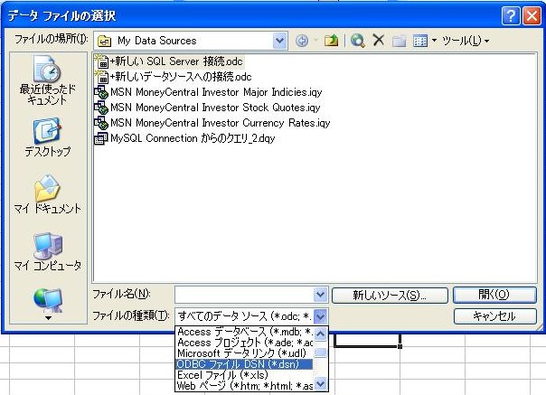Select MSN MoneyCentral Investor Stock Quotes.iqy

207,108
